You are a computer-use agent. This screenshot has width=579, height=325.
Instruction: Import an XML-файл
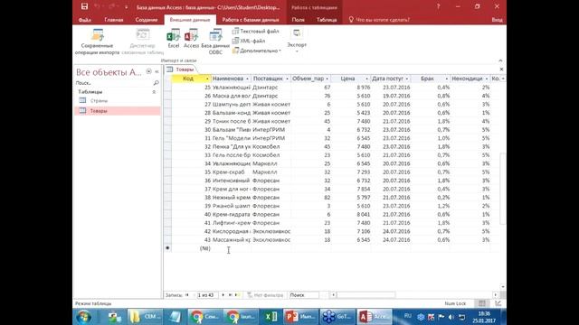coord(249,41)
